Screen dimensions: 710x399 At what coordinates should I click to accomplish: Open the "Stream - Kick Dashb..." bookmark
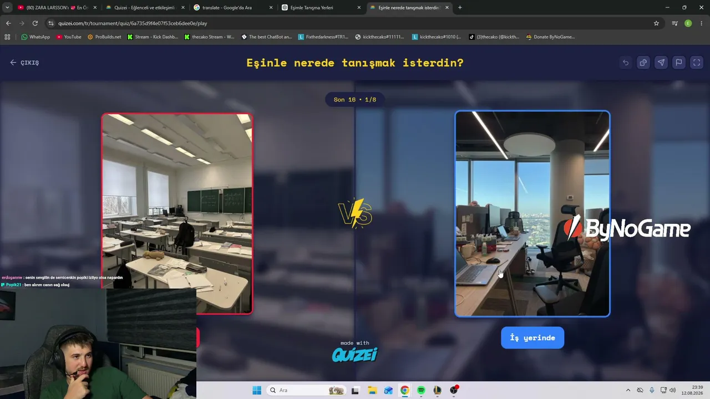click(153, 37)
